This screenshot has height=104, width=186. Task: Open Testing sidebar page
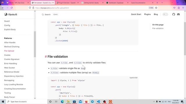tap(8, 93)
